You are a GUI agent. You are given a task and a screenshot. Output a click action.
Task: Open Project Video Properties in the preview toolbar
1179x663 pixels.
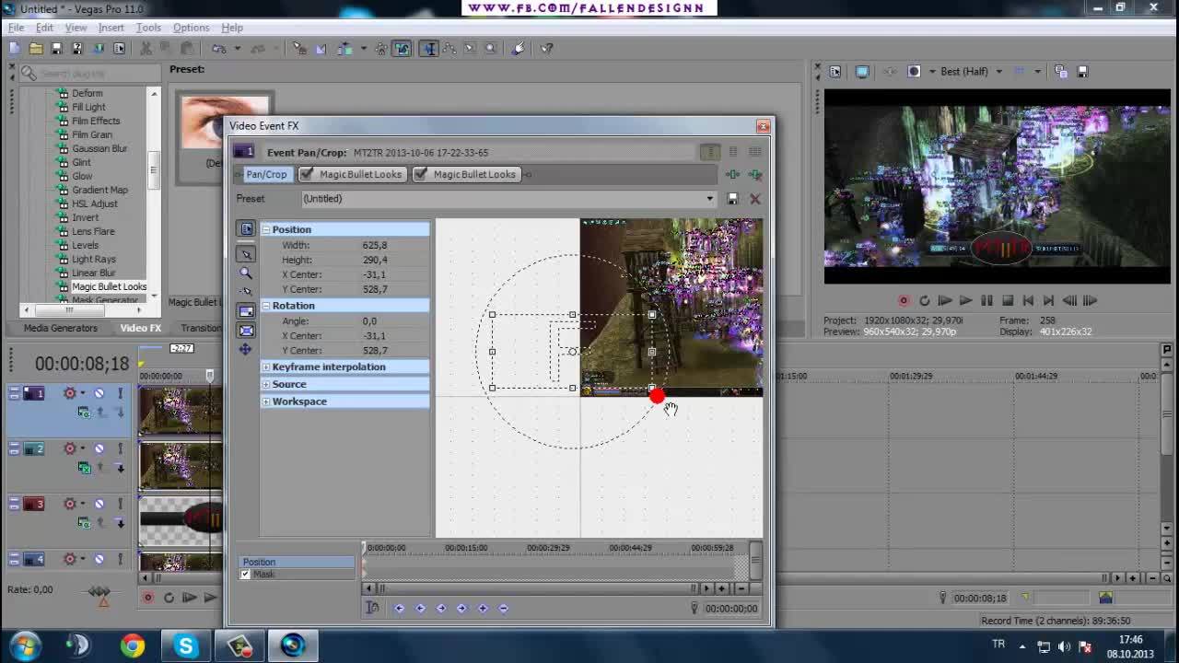[x=835, y=71]
